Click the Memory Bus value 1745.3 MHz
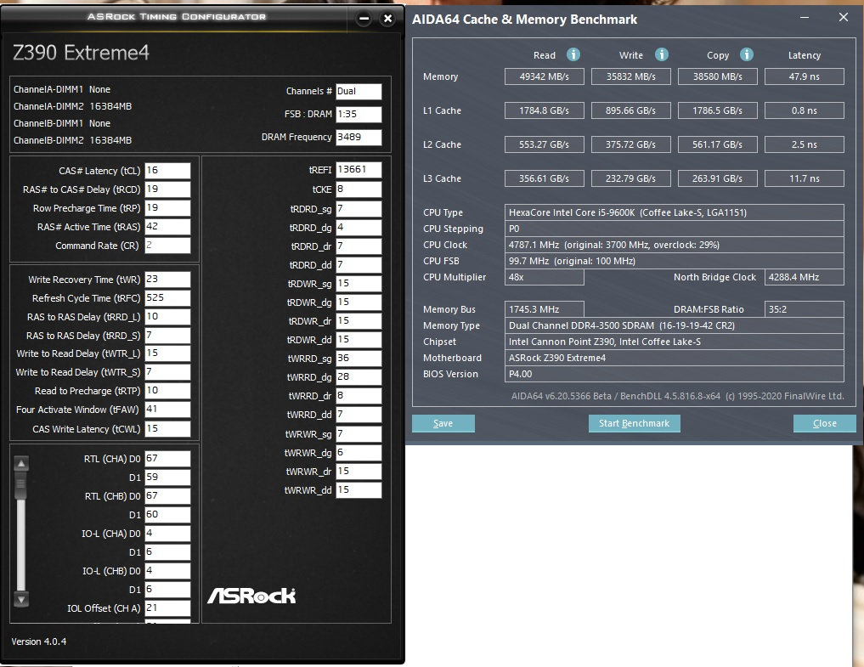This screenshot has height=667, width=864. point(545,309)
